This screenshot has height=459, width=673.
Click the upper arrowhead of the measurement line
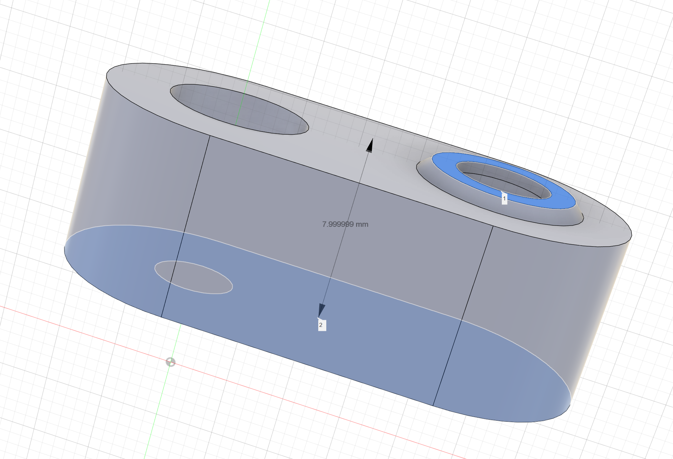(370, 145)
